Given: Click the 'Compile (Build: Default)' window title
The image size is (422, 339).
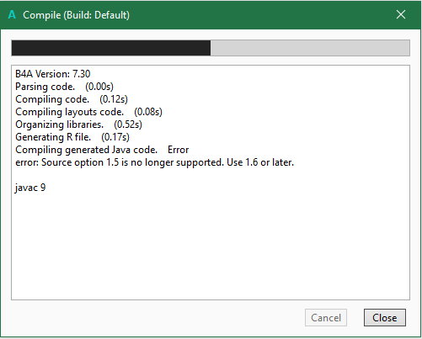Looking at the screenshot, I should (x=76, y=15).
